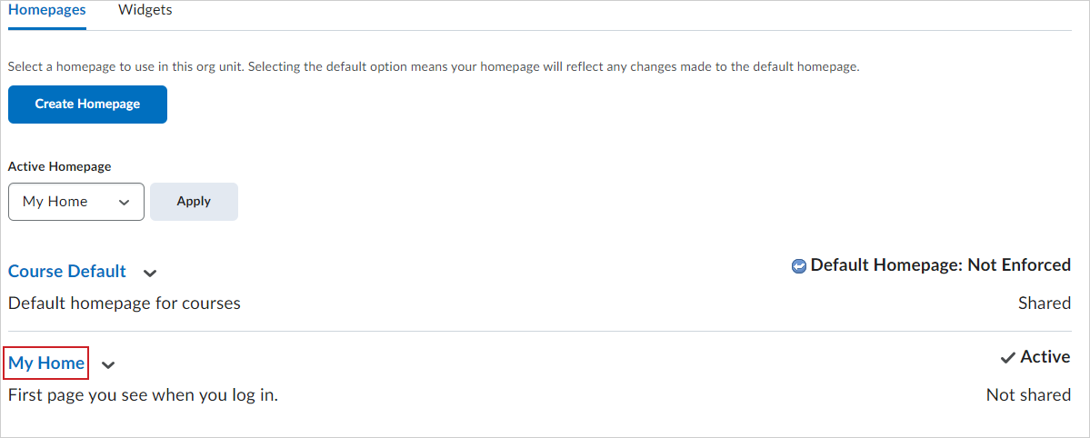This screenshot has width=1090, height=438.
Task: Click the Default Homepage: Not Enforced label
Action: pos(941,264)
